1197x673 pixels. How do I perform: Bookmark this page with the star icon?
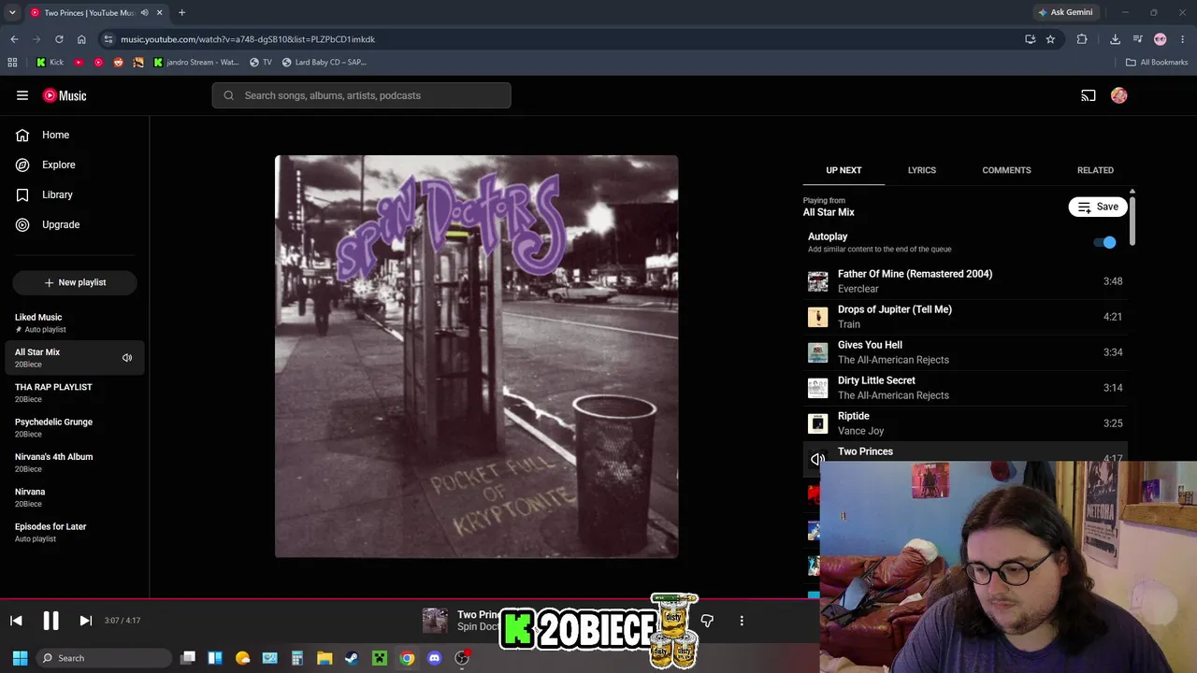[x=1050, y=39]
